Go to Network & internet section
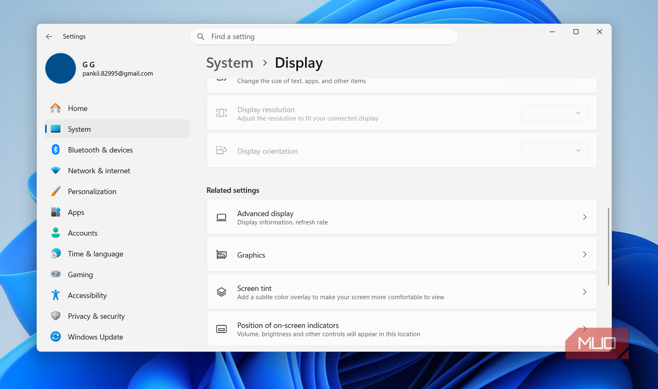 coord(118,171)
